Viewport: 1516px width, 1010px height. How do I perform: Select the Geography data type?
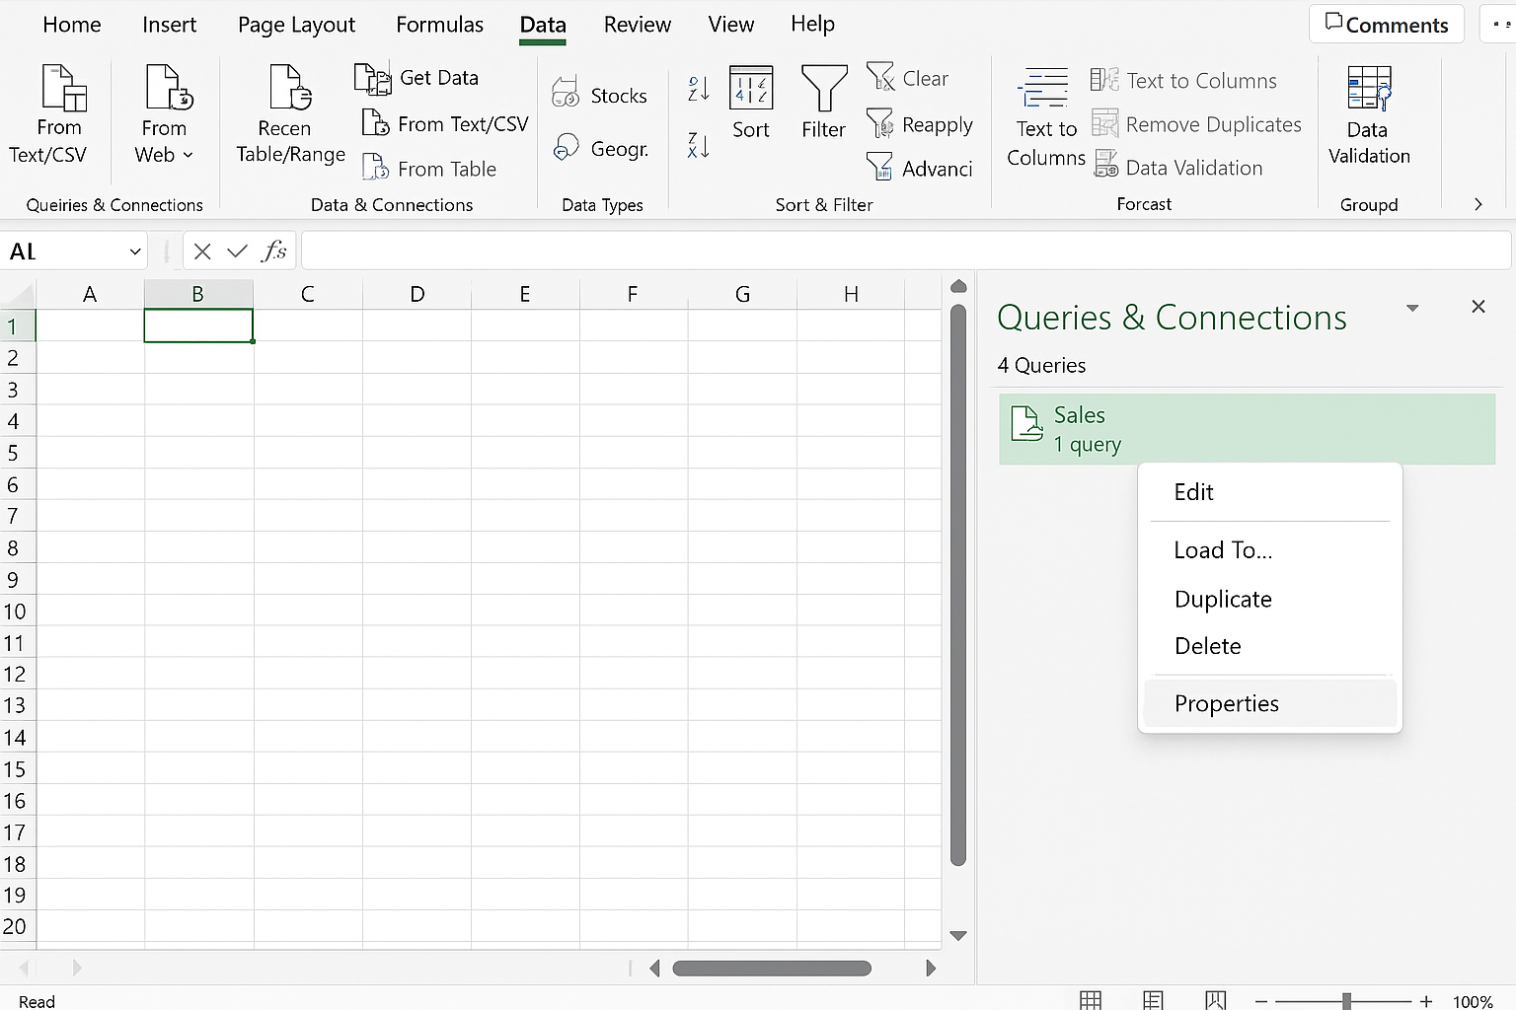pyautogui.click(x=600, y=149)
